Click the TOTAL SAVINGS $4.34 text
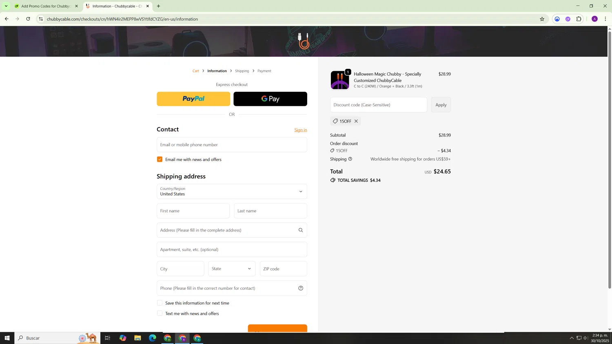Viewport: 612px width, 344px height. pyautogui.click(x=359, y=180)
